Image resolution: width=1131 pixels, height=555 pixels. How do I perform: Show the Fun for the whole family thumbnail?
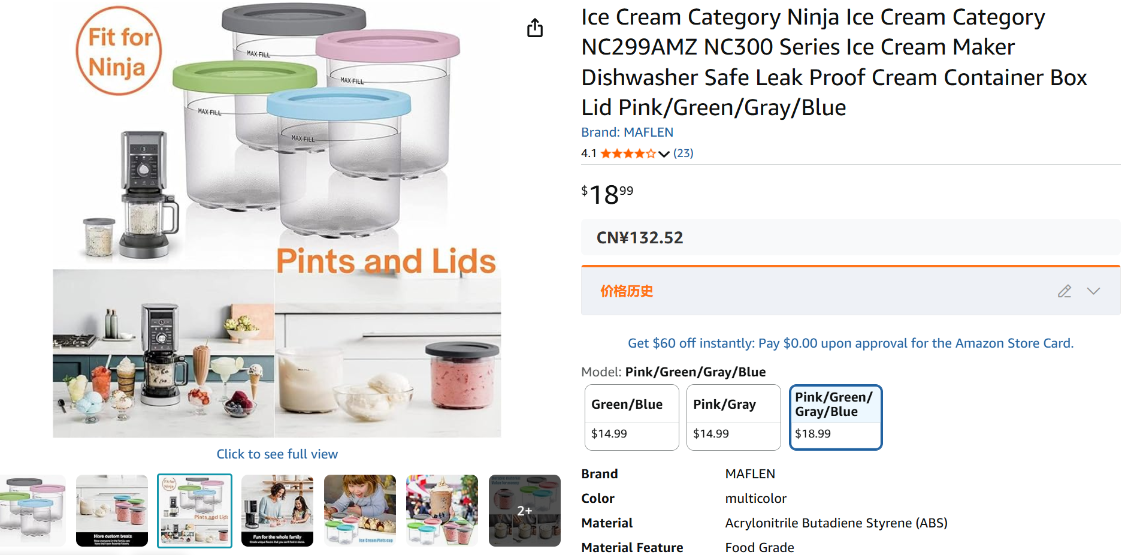pyautogui.click(x=277, y=511)
